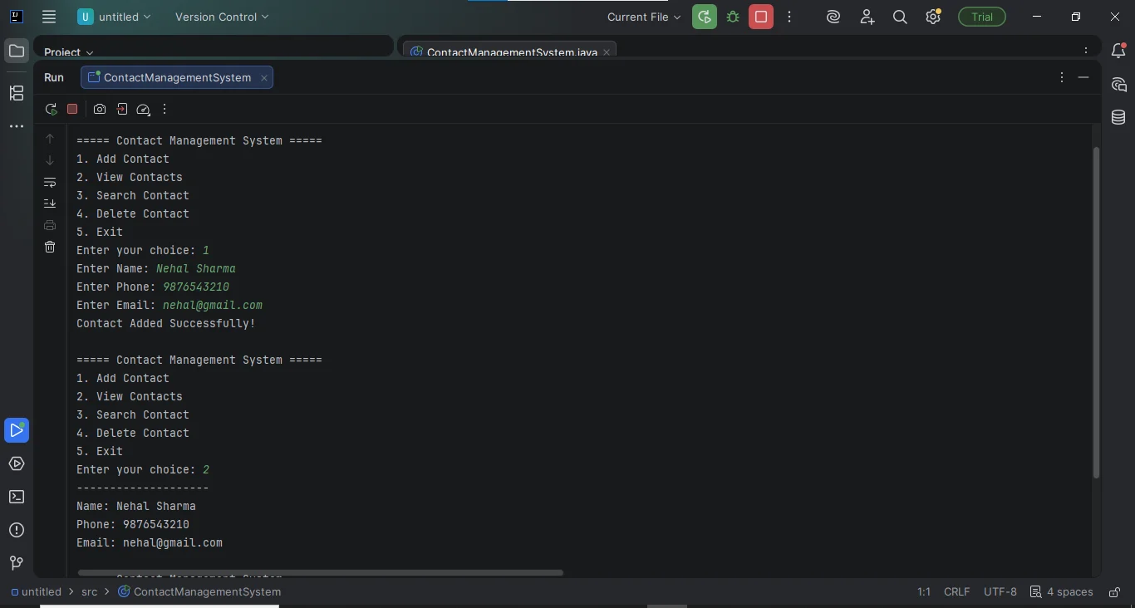Open the Git tool window

point(17,563)
